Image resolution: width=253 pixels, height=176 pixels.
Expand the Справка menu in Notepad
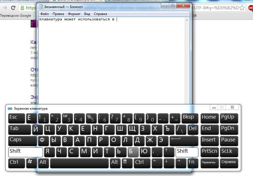pyautogui.click(x=100, y=14)
